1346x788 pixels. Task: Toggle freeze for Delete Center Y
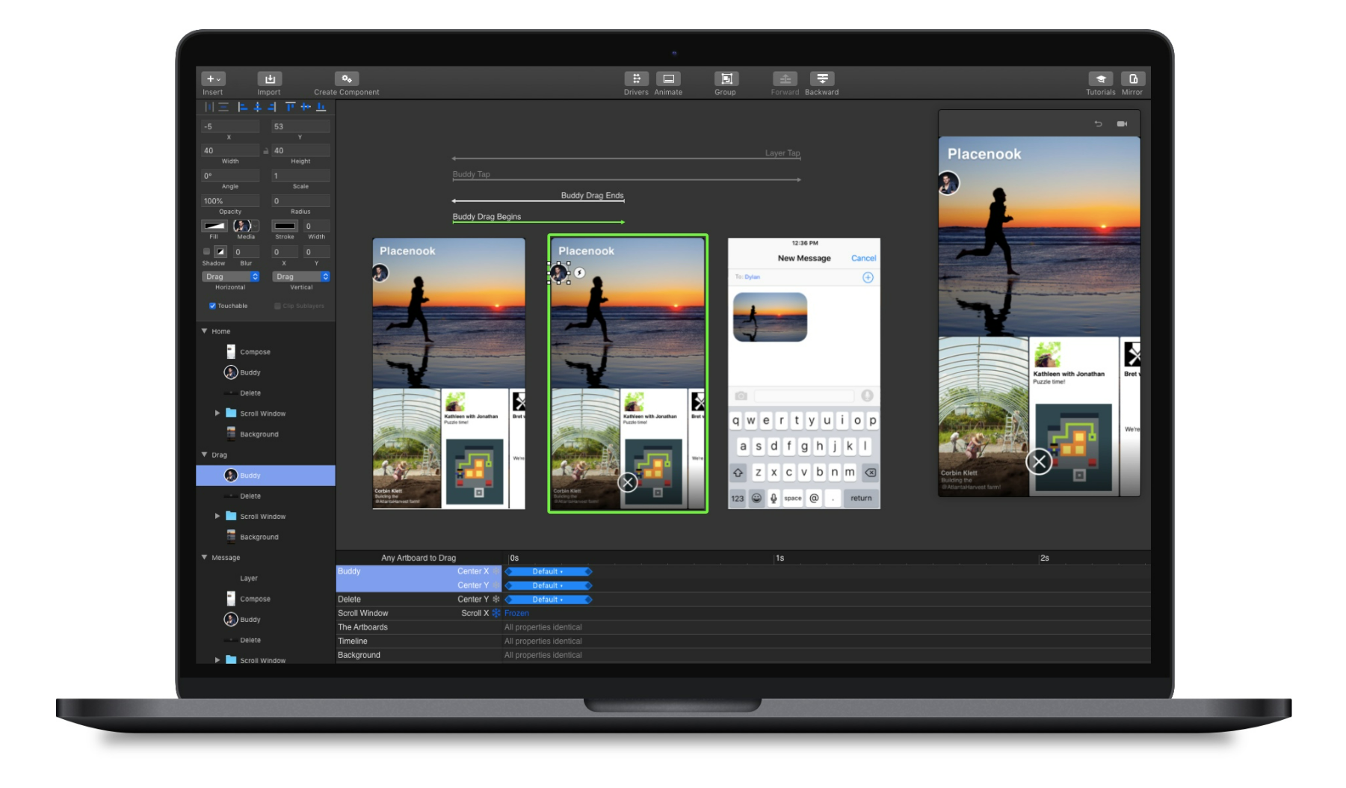[x=496, y=600]
